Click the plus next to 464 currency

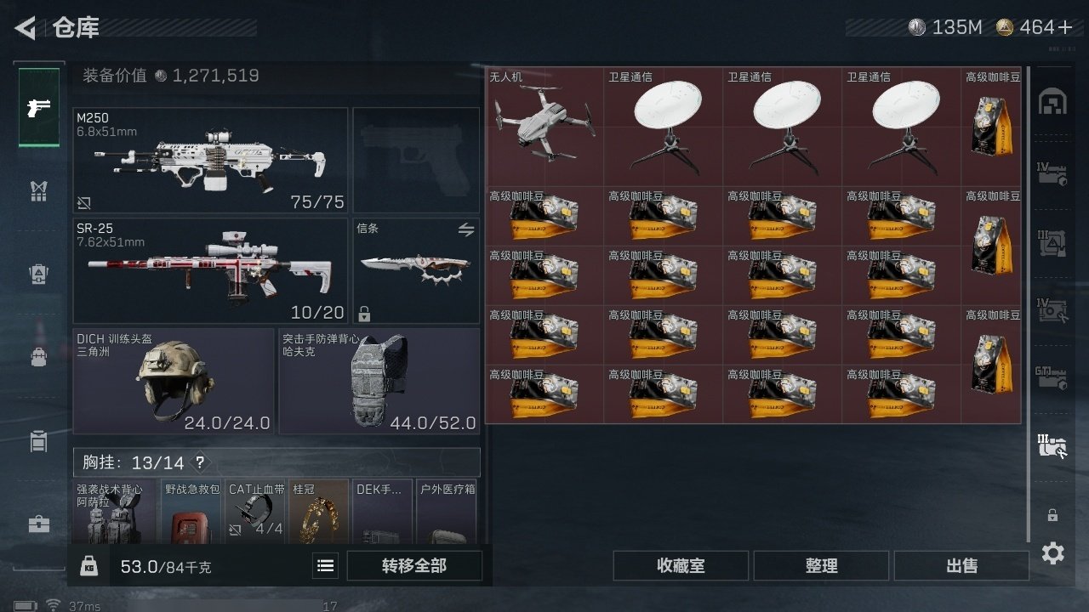click(x=1065, y=27)
